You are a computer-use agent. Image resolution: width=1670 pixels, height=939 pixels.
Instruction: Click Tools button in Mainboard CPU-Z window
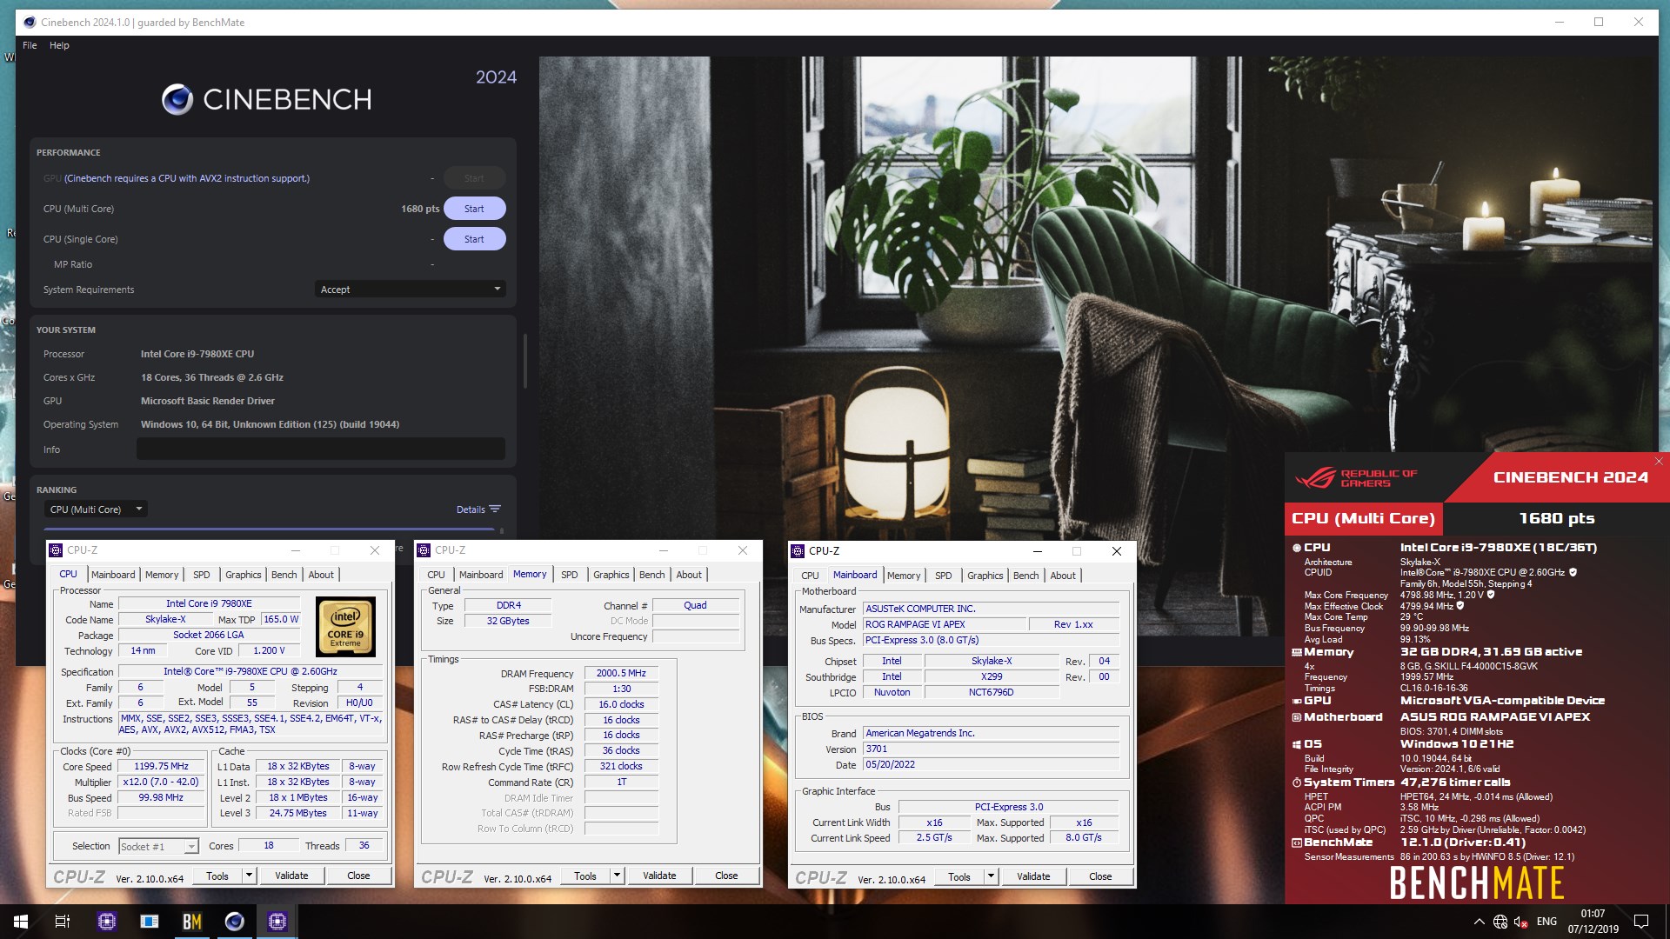pos(959,877)
